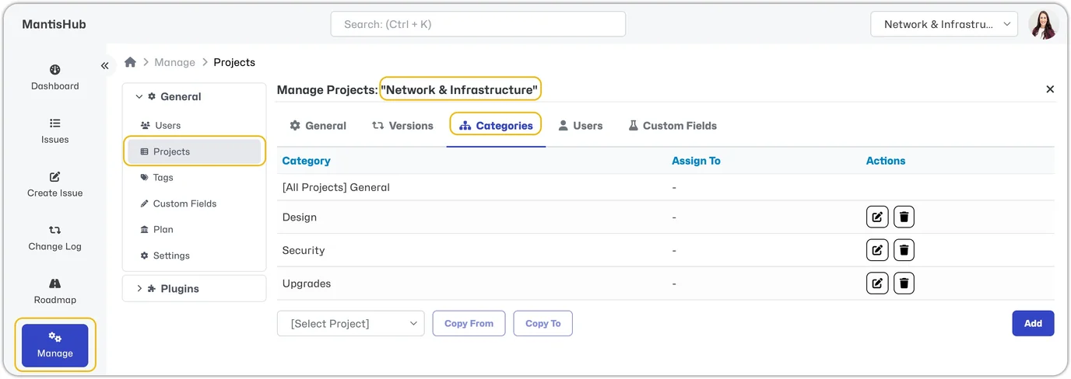The image size is (1071, 379).
Task: Click the Copy To button
Action: 543,324
